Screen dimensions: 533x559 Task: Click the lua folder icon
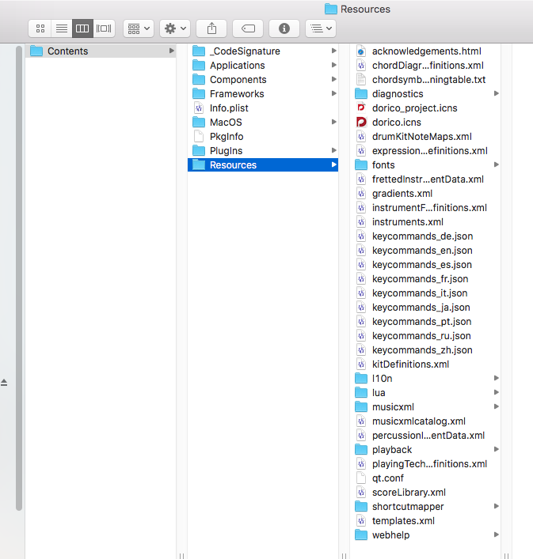[x=361, y=392]
